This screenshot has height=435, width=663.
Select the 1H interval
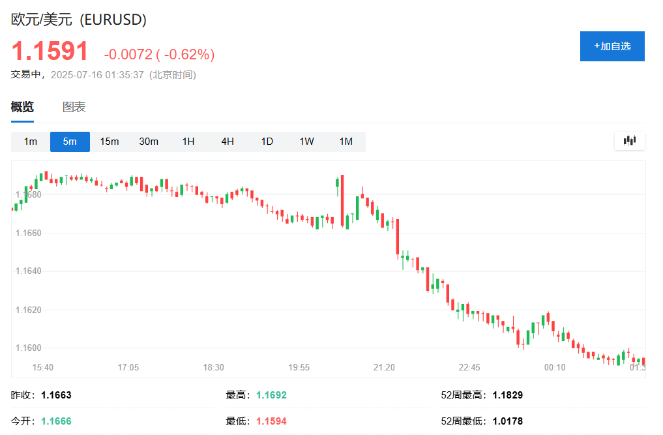(188, 142)
